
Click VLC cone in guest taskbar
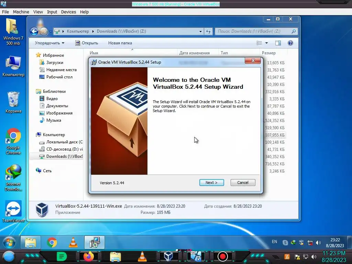tap(73, 242)
